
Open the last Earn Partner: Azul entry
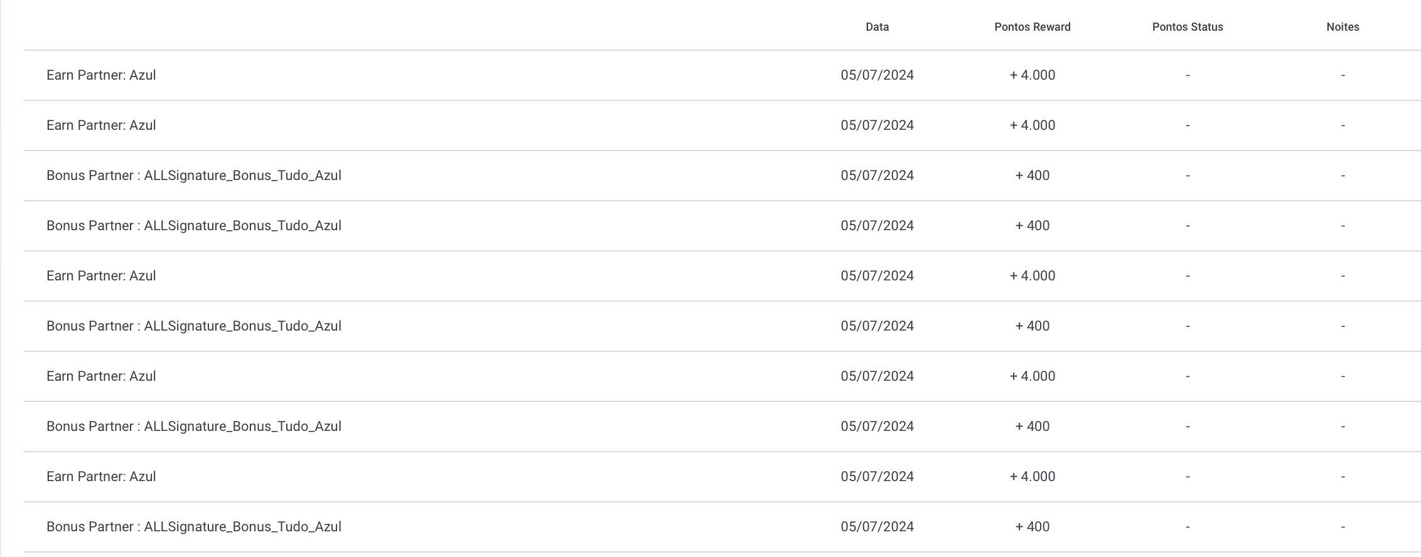tap(722, 477)
